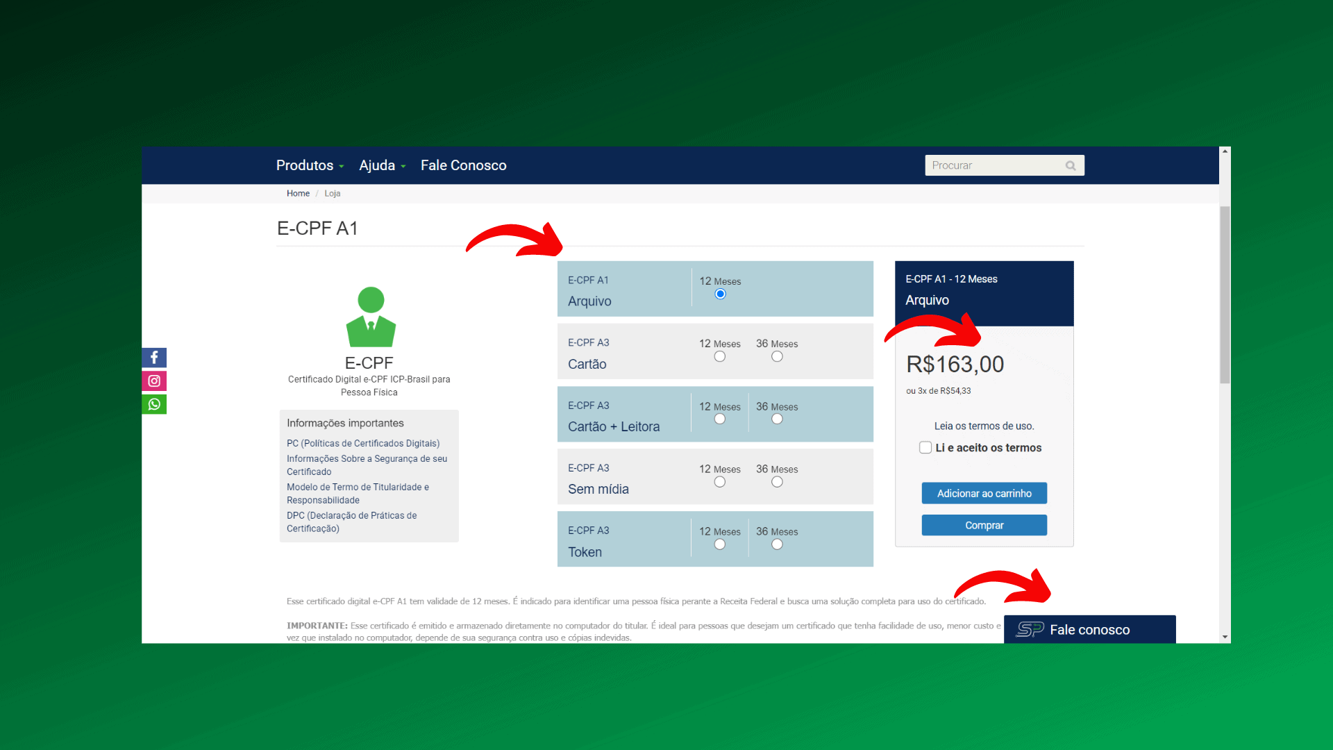Open Informações Sobre a Segurança de seu Certificado
1333x750 pixels.
(x=367, y=465)
